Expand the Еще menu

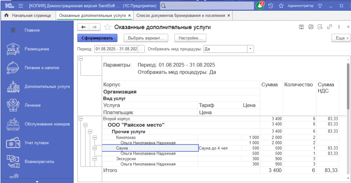(341, 38)
